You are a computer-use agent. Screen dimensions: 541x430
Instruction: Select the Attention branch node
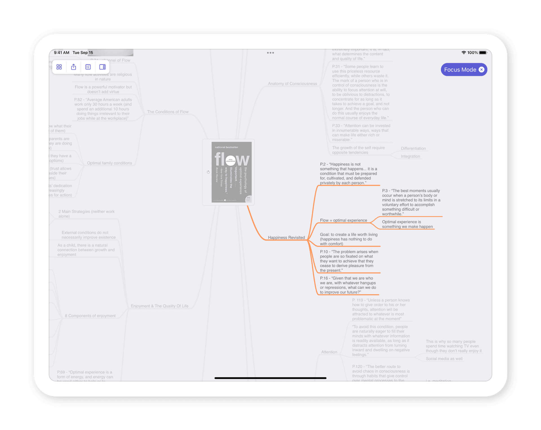pos(329,352)
